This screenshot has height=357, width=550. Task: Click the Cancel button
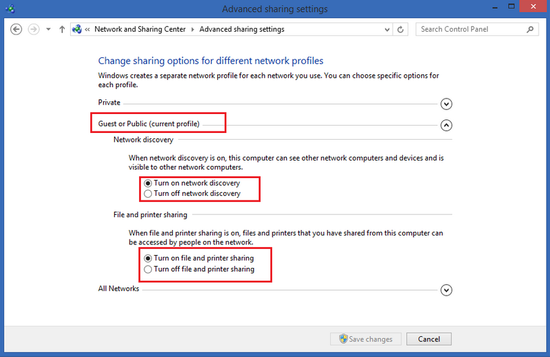click(429, 339)
